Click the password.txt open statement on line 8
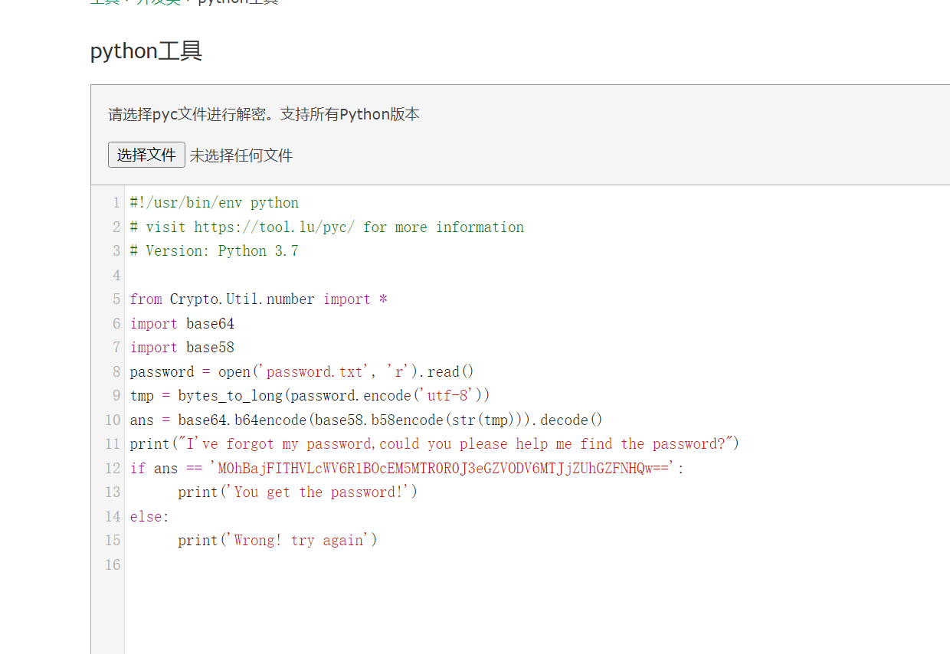950x654 pixels. tap(301, 371)
